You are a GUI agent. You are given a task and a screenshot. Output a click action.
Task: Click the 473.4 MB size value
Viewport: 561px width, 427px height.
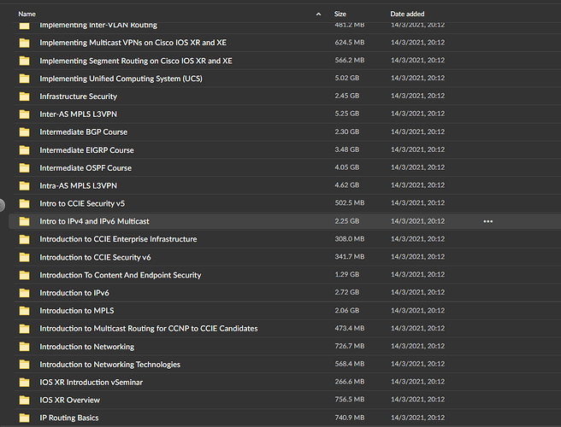tap(350, 328)
